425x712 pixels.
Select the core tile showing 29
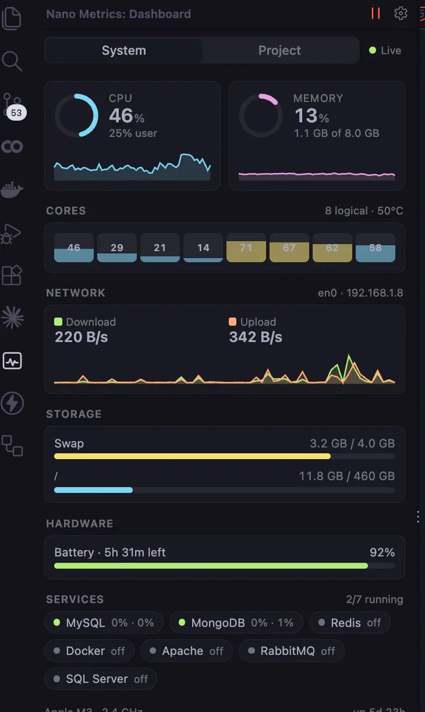coord(117,248)
